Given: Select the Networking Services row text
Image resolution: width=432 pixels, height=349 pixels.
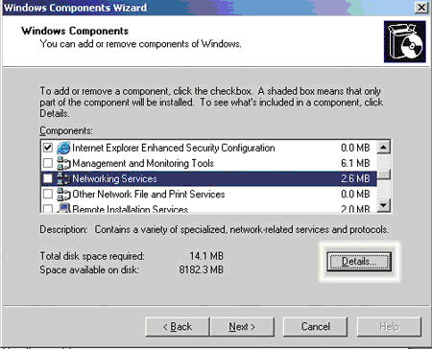Looking at the screenshot, I should pyautogui.click(x=114, y=178).
